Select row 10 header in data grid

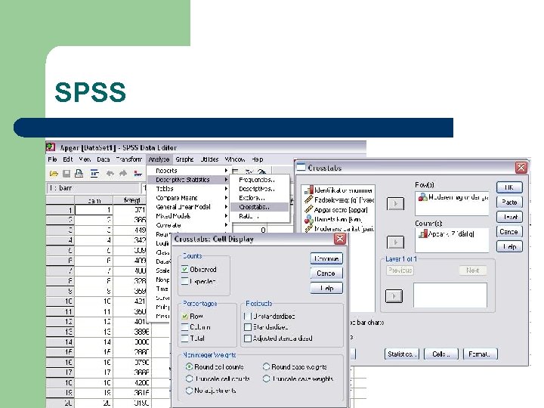60,301
